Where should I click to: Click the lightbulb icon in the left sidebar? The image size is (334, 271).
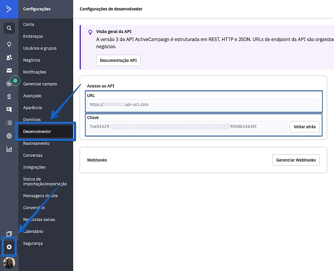point(9,44)
